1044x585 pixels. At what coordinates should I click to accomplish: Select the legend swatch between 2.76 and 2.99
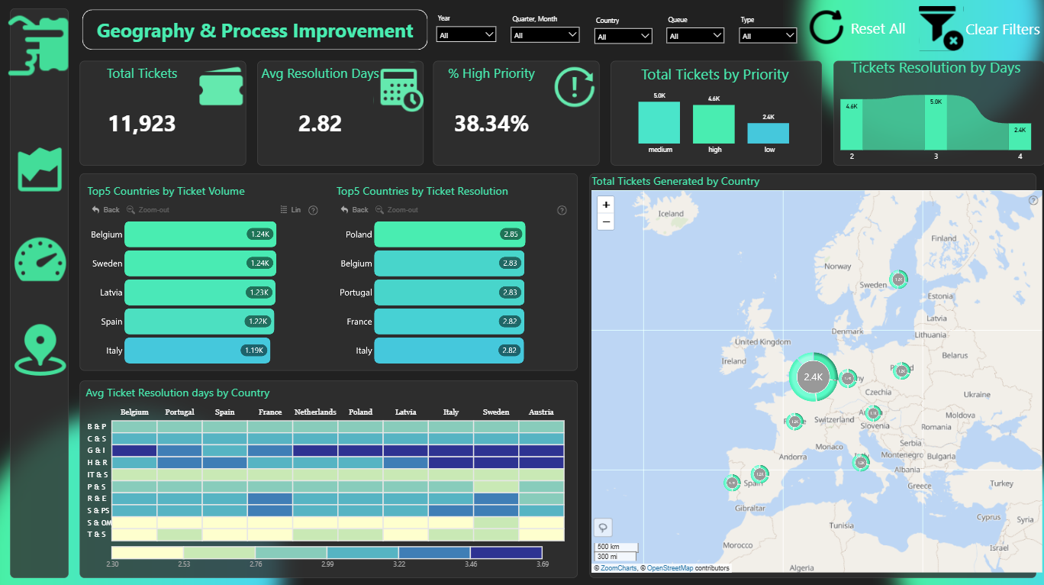pos(291,552)
